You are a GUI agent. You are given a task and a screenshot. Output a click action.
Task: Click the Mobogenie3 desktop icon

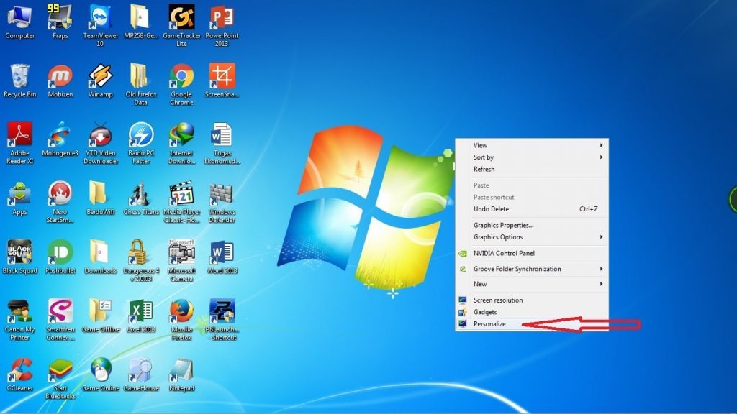click(x=60, y=134)
